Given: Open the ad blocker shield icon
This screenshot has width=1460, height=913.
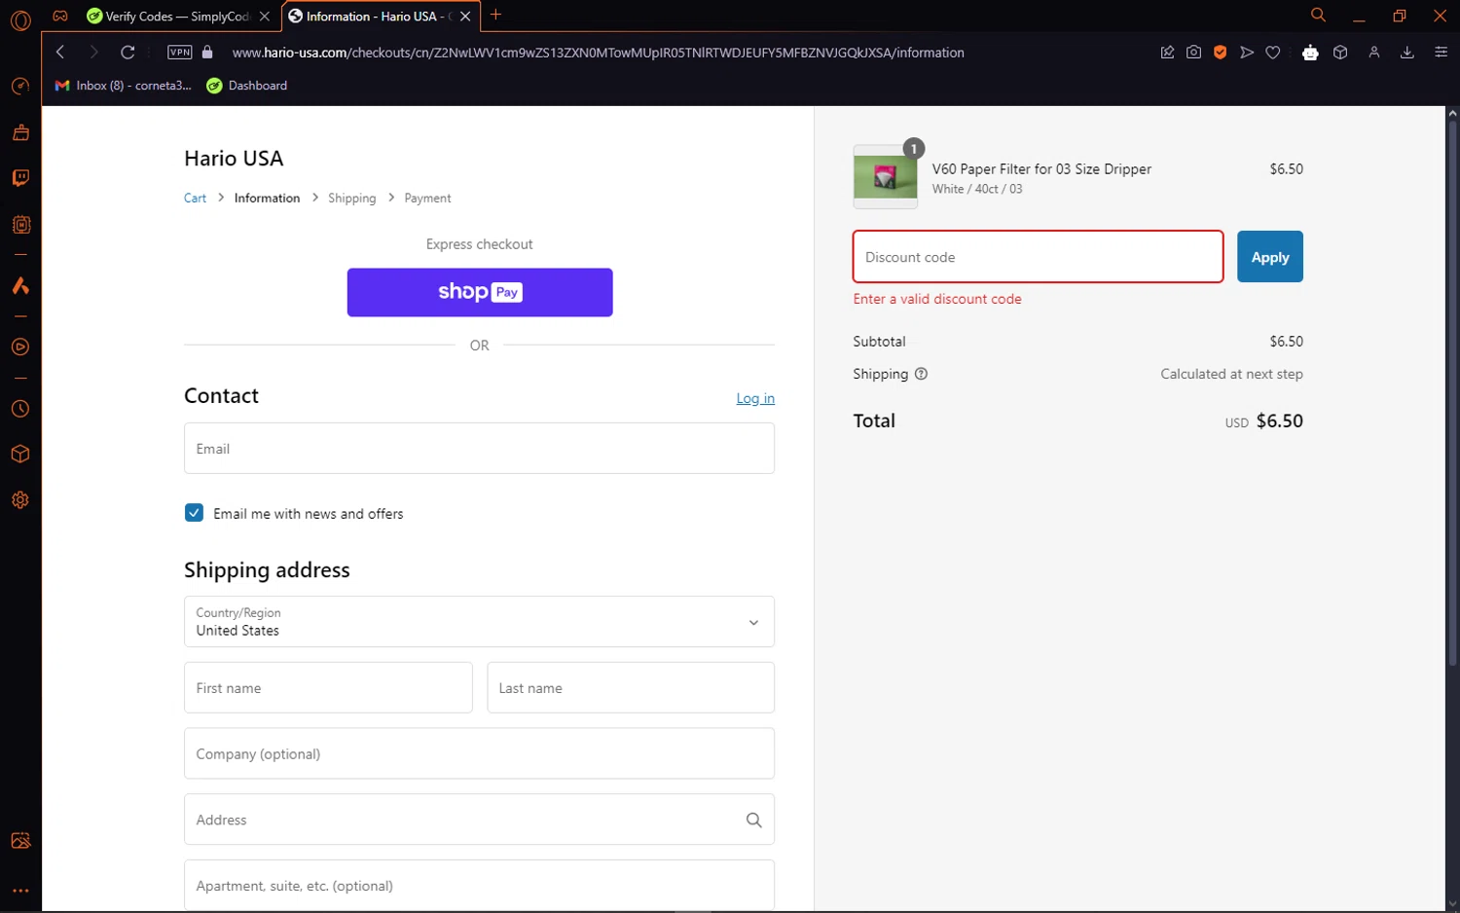Looking at the screenshot, I should point(1220,53).
